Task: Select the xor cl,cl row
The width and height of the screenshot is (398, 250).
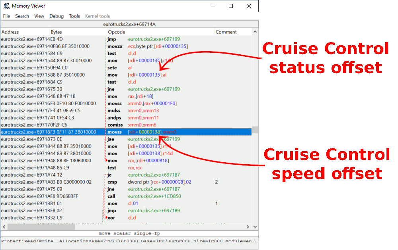Action: [x=126, y=217]
